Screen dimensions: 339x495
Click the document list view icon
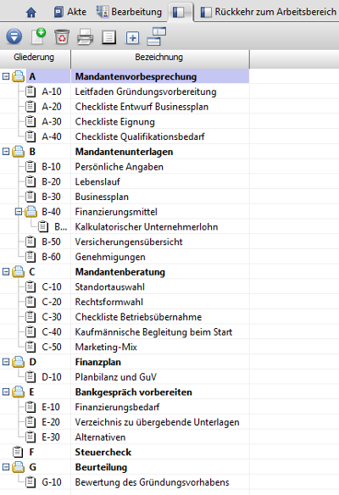pyautogui.click(x=108, y=37)
